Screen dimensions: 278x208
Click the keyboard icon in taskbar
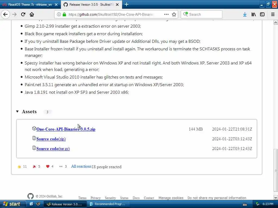pyautogui.click(x=245, y=204)
